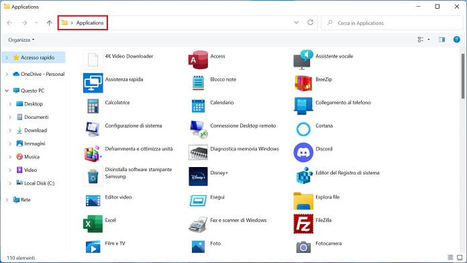Image resolution: width=467 pixels, height=263 pixels.
Task: Open the 4K Video Downloader icon
Action: point(93,60)
